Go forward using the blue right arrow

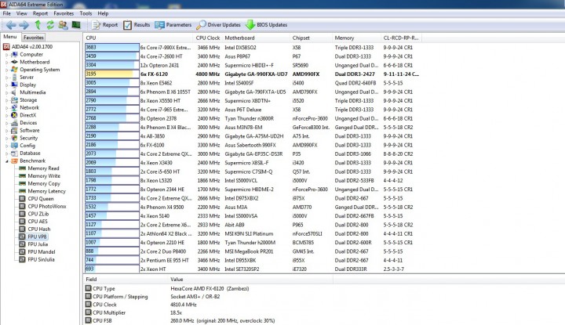point(24,25)
